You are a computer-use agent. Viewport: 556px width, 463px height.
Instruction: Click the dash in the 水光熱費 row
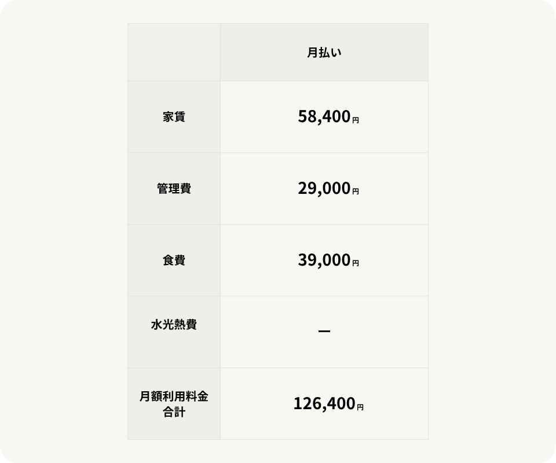point(324,332)
